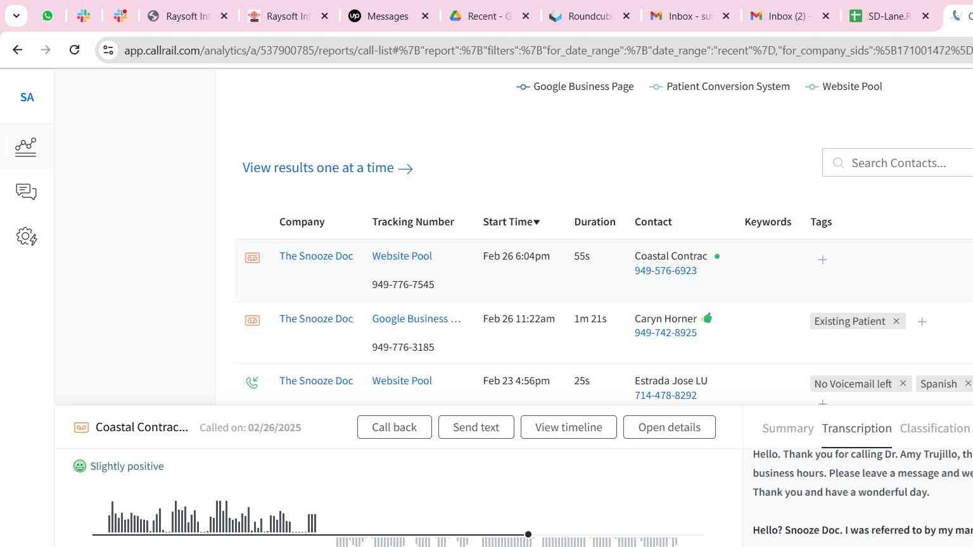Toggle Google Business Page legend series
The width and height of the screenshot is (973, 547).
click(x=575, y=87)
